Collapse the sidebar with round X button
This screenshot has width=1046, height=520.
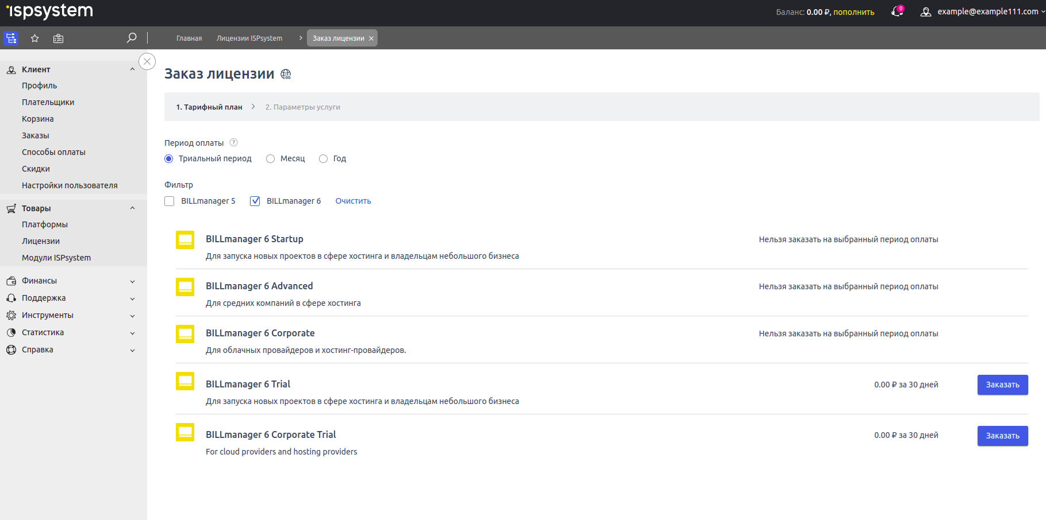pos(147,61)
